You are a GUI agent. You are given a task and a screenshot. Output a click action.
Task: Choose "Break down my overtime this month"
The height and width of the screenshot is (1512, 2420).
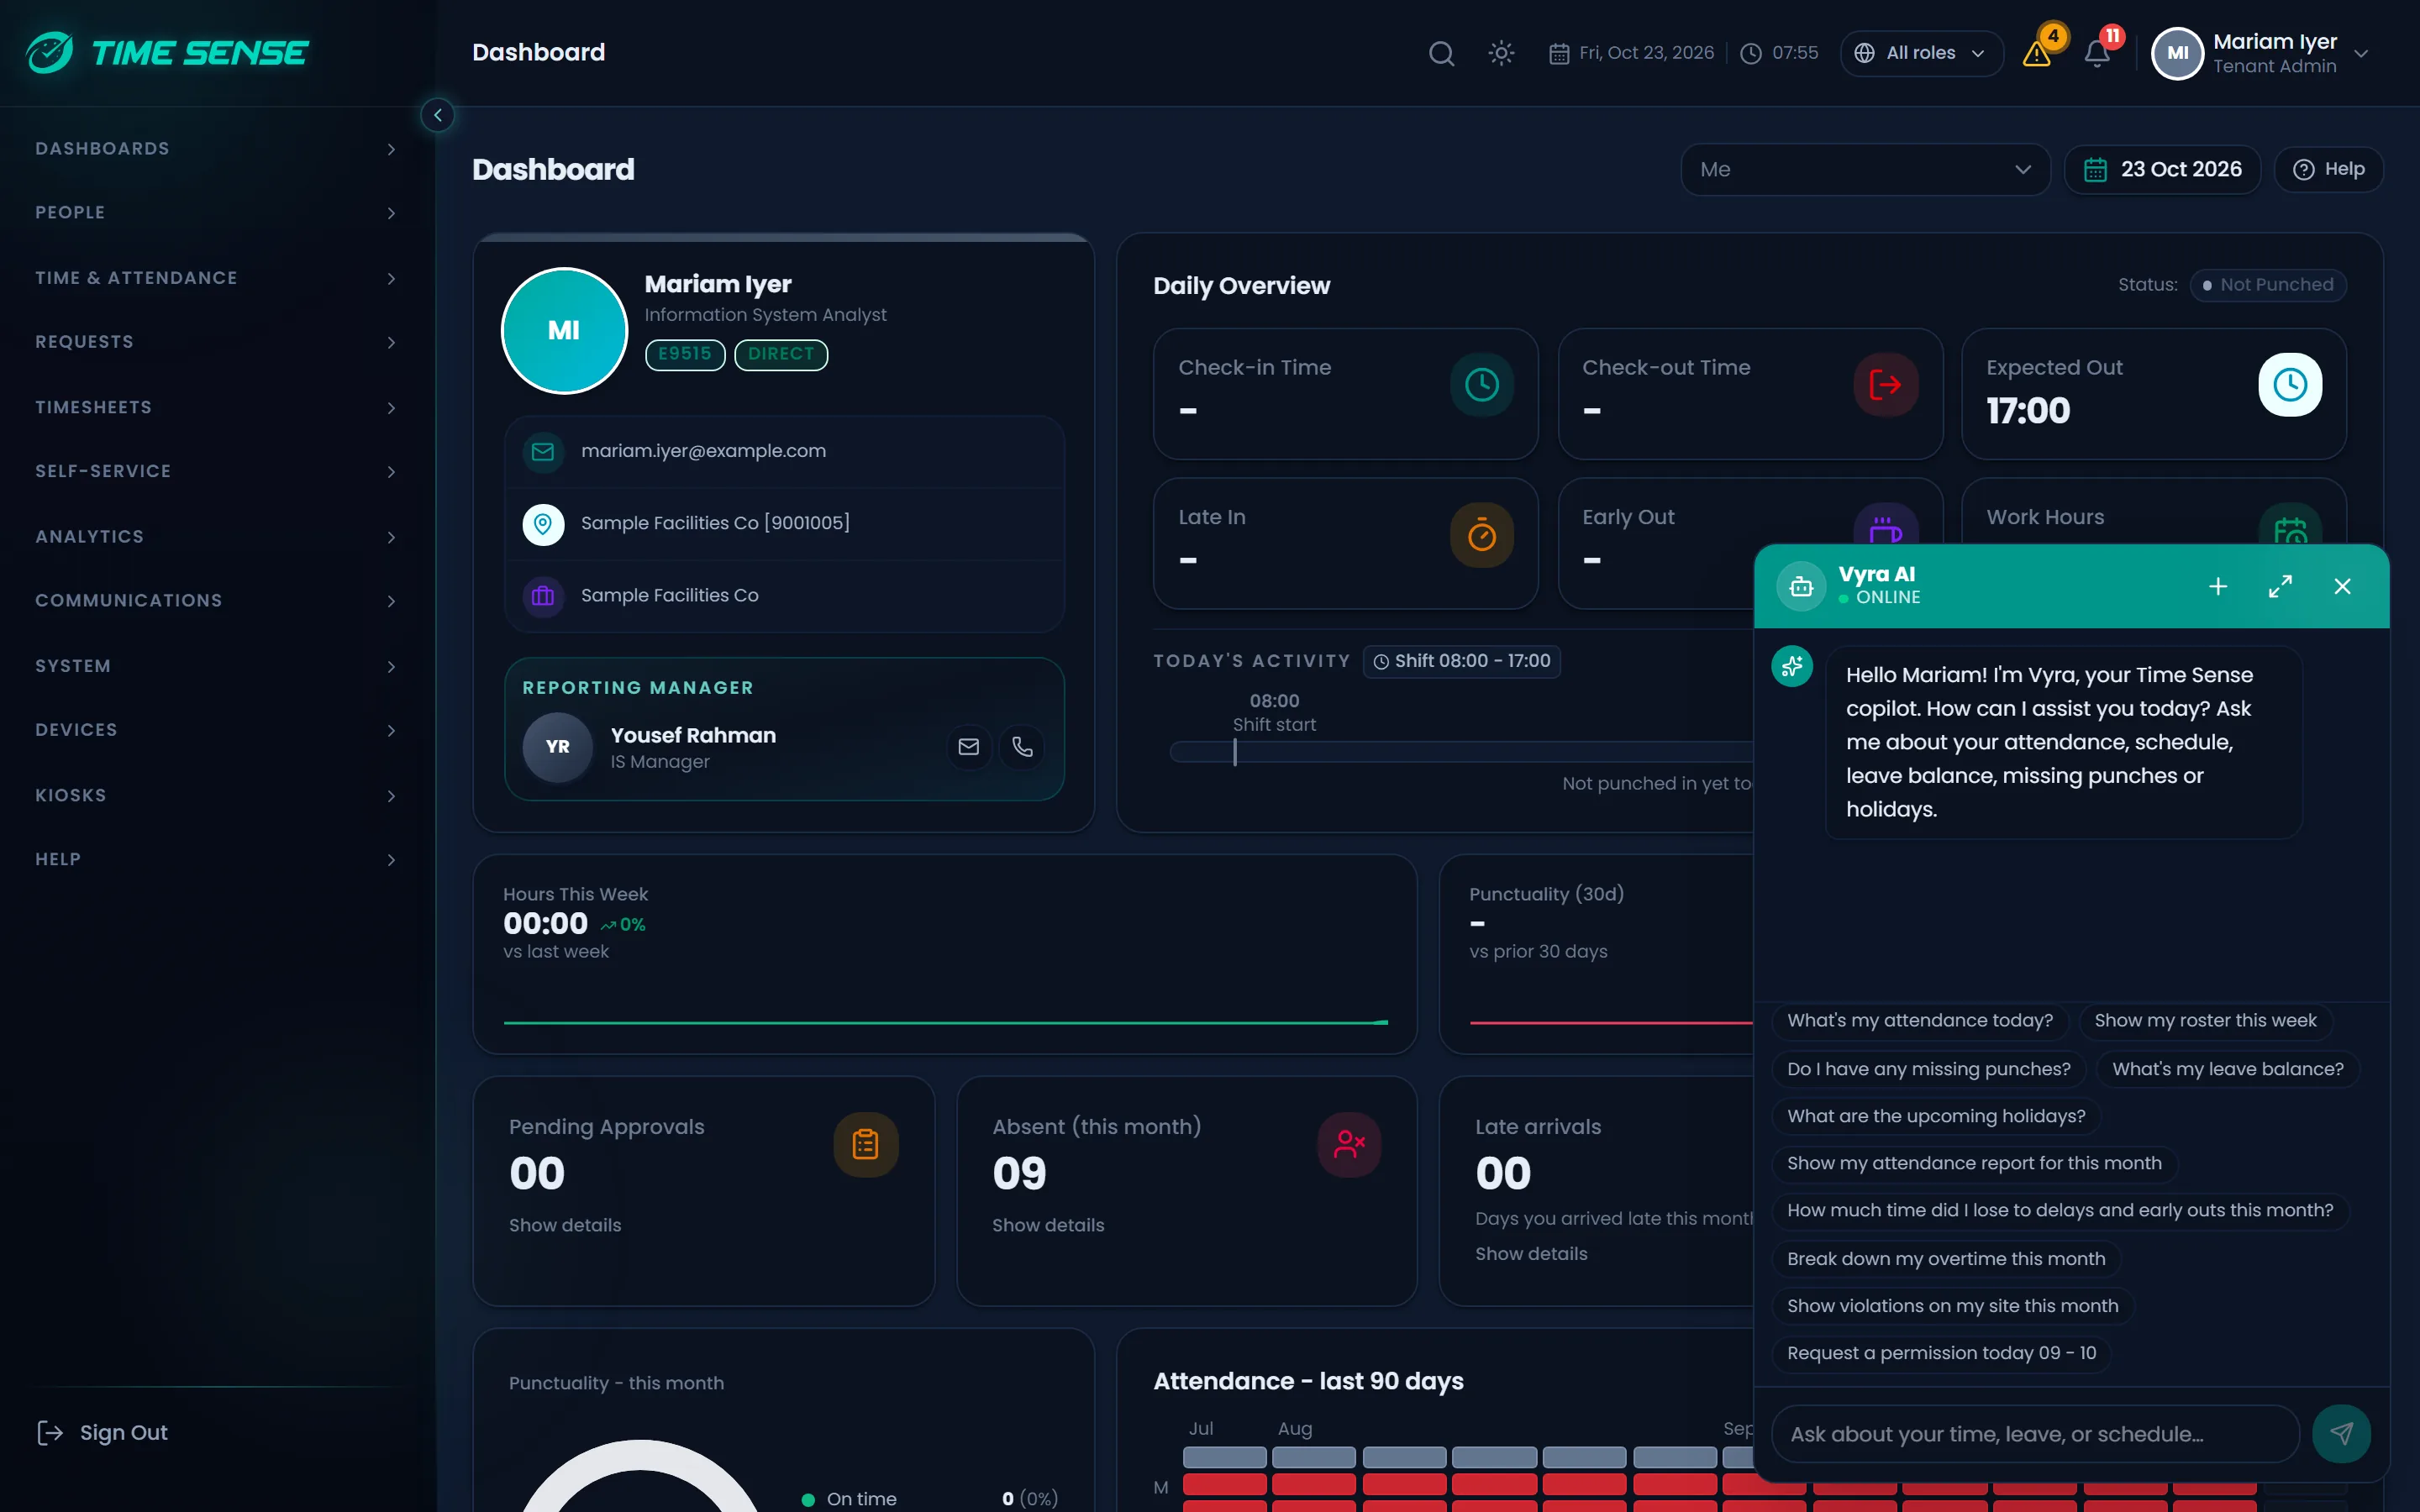tap(1946, 1258)
